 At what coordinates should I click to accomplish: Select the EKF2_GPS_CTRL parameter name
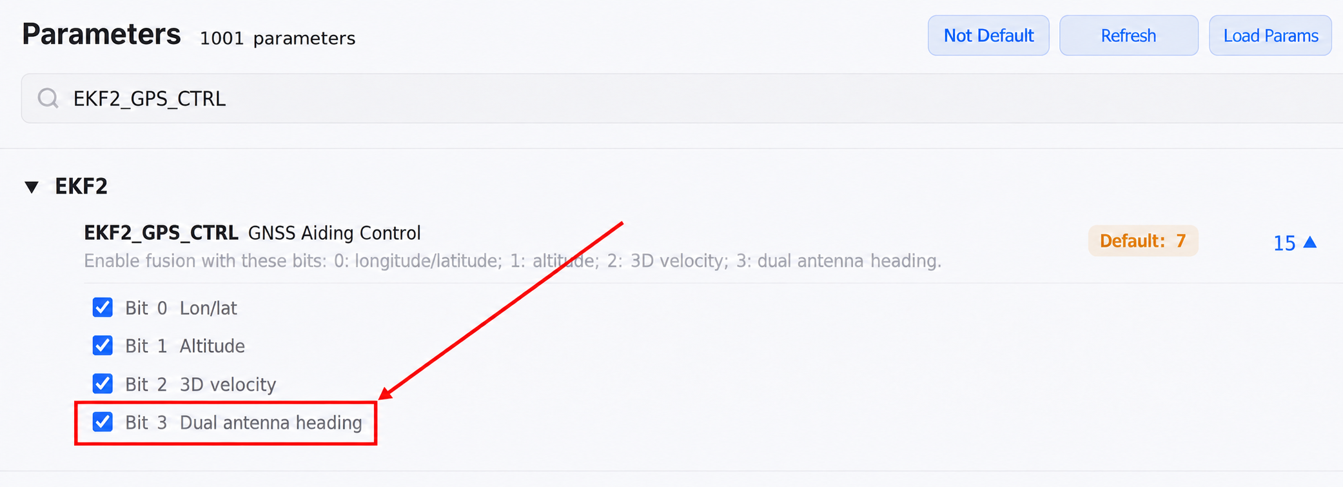click(161, 233)
